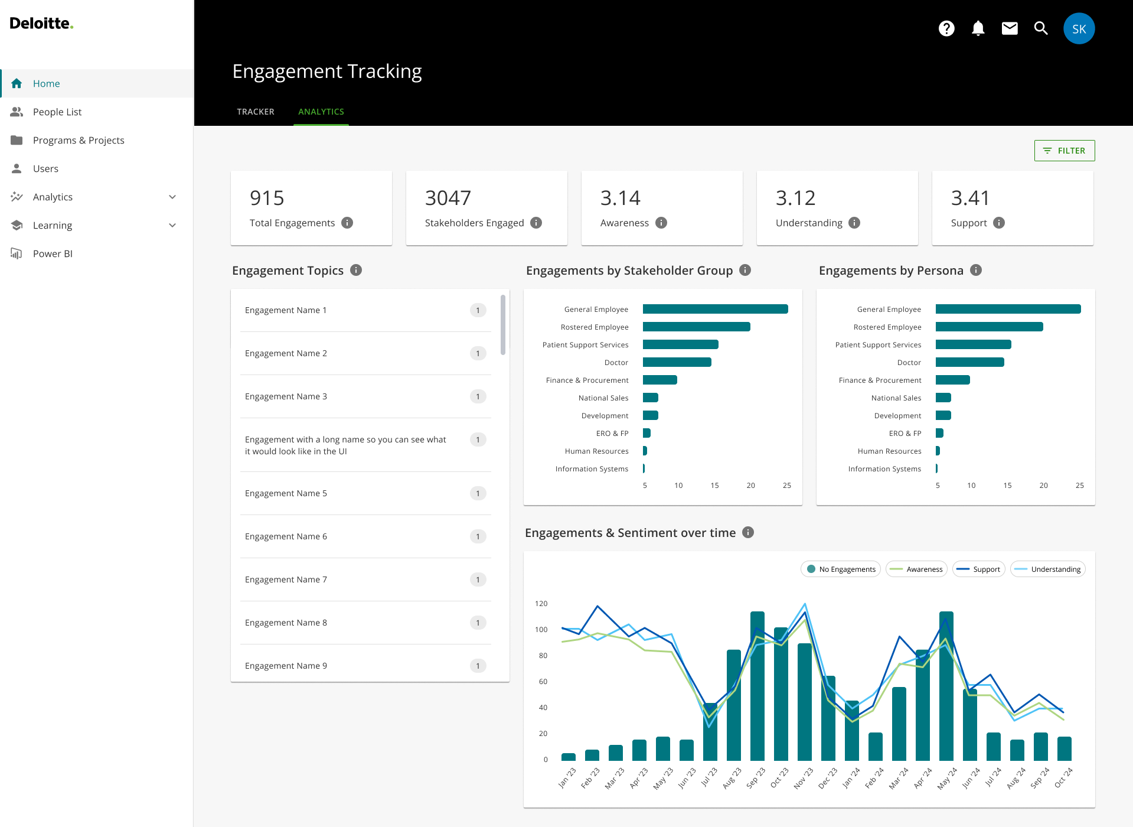Click the notifications bell icon
The image size is (1133, 827).
(x=978, y=28)
